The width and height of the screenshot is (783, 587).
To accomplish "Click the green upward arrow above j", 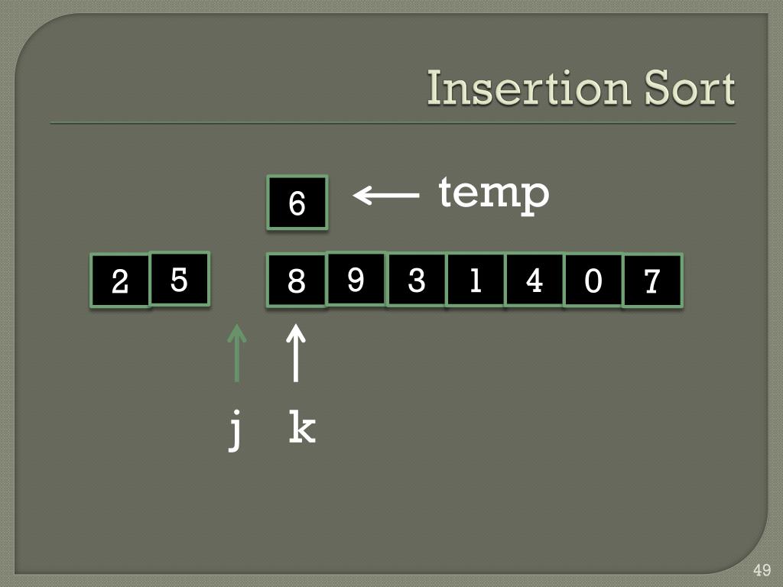I will pyautogui.click(x=237, y=353).
